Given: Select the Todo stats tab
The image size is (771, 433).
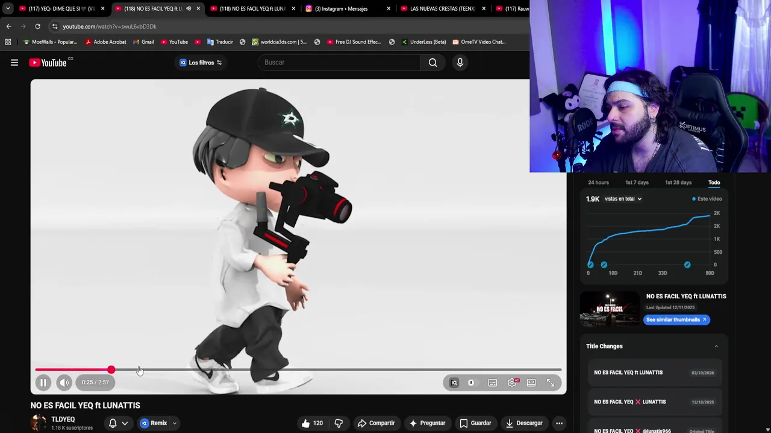Looking at the screenshot, I should tap(714, 182).
